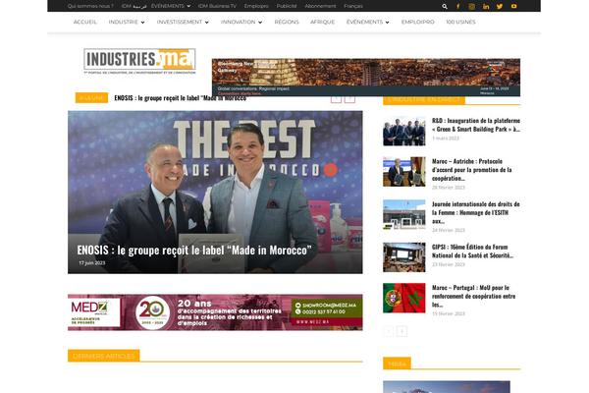This screenshot has height=393, width=589.
Task: Open ticker headline ENOSIS label article
Action: click(181, 98)
